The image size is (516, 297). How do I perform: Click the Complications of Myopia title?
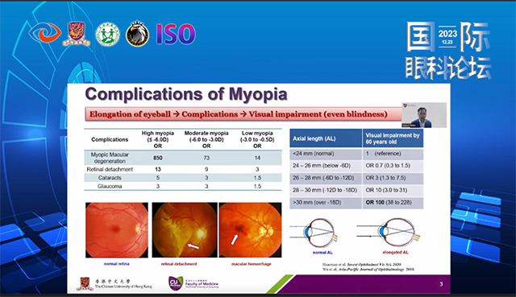coord(186,94)
